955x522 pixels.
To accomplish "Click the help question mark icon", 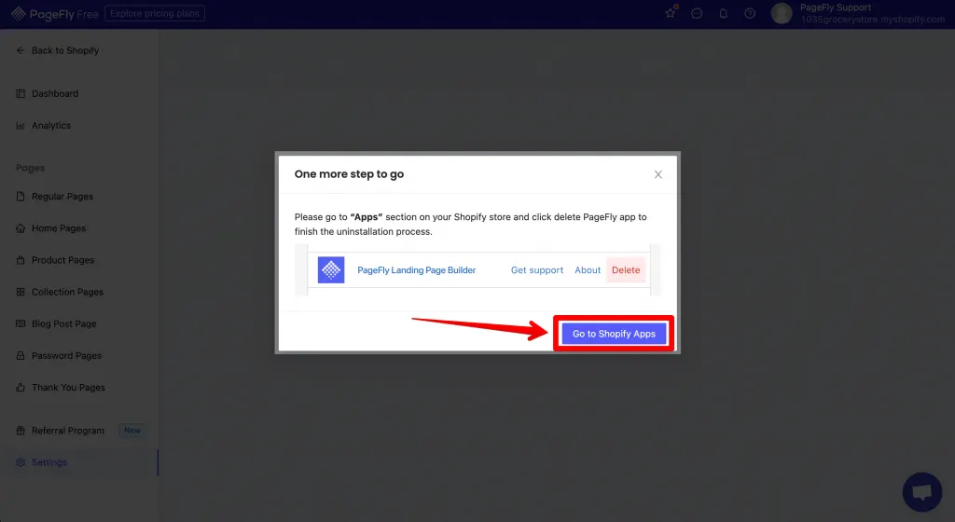I will [750, 13].
